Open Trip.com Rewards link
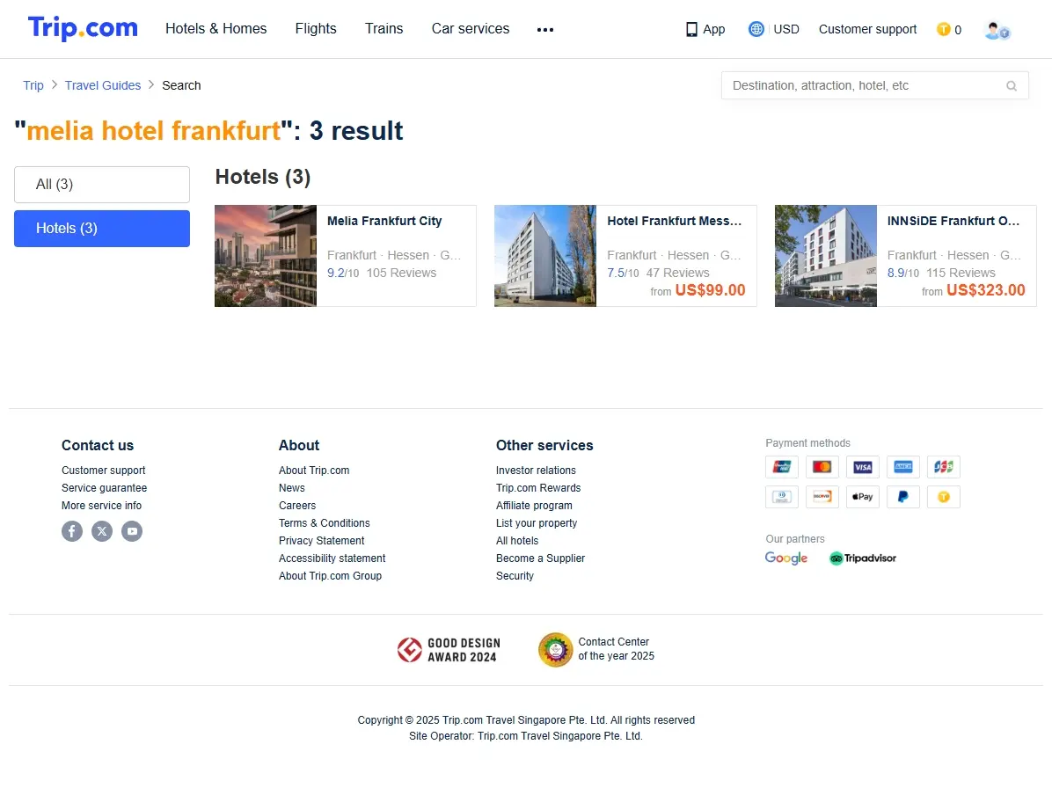The image size is (1052, 810). coord(538,488)
